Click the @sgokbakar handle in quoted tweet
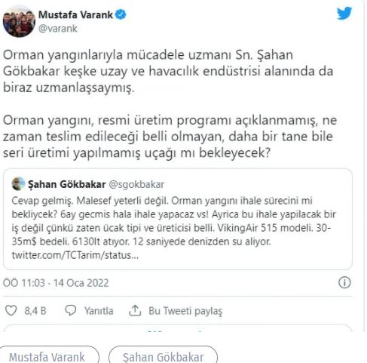 point(136,184)
